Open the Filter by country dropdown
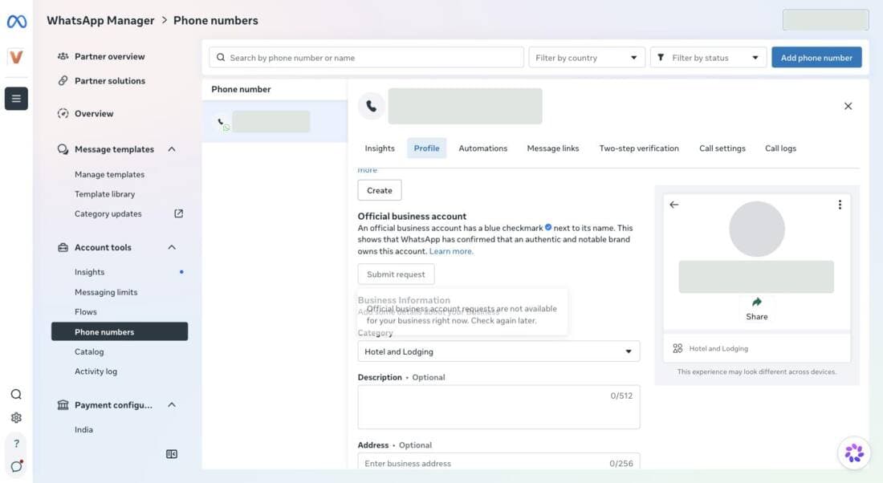 [x=587, y=58]
